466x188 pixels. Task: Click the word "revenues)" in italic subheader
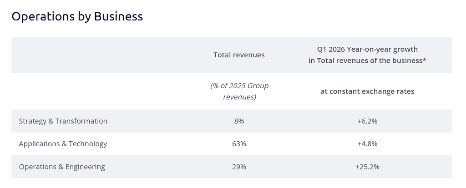pyautogui.click(x=239, y=97)
